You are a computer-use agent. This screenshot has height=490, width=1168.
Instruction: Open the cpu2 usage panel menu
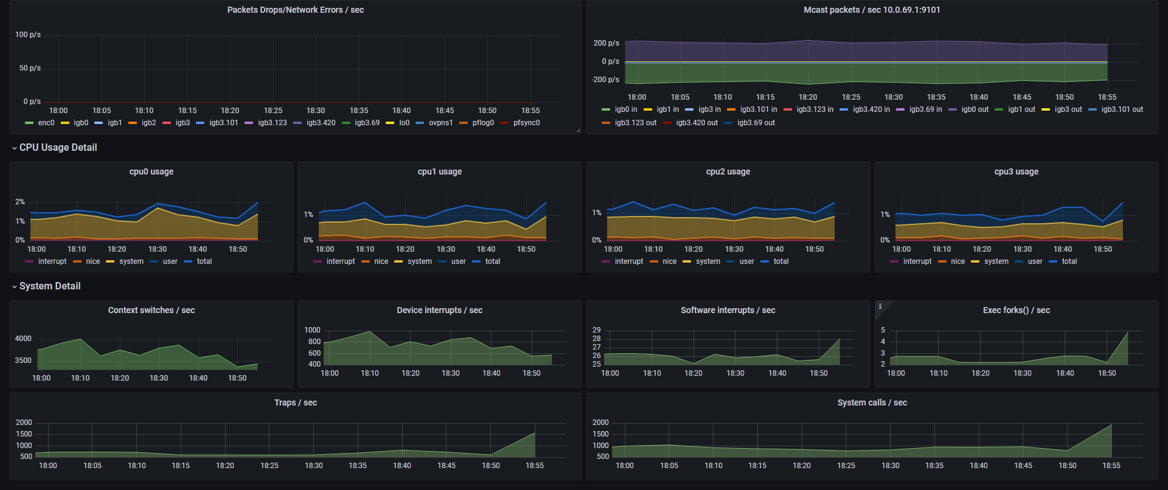point(728,171)
